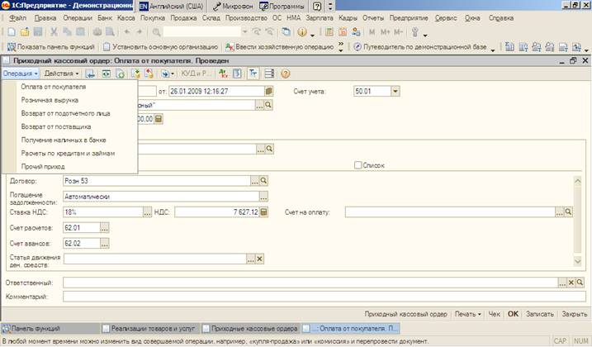Image resolution: width=592 pixels, height=347 pixels.
Task: Click EN Английский language bar indicator
Action: click(x=171, y=7)
